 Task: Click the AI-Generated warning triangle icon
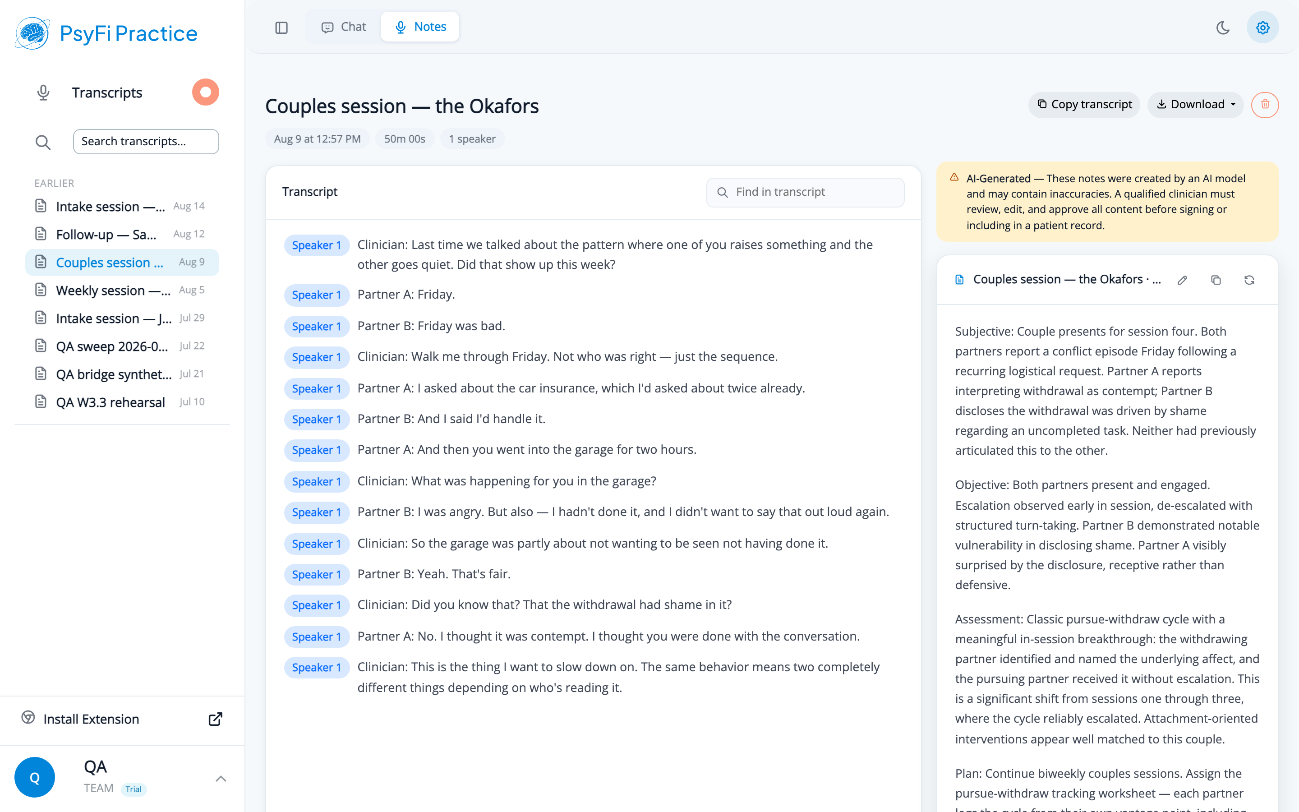pyautogui.click(x=954, y=177)
